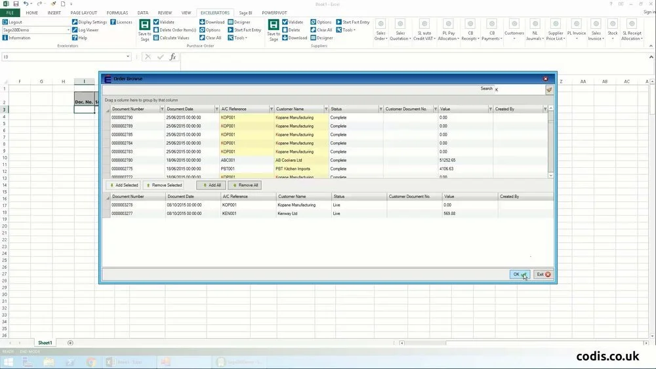Click the Exit button in Order Browse
This screenshot has height=369, width=656.
(x=543, y=275)
